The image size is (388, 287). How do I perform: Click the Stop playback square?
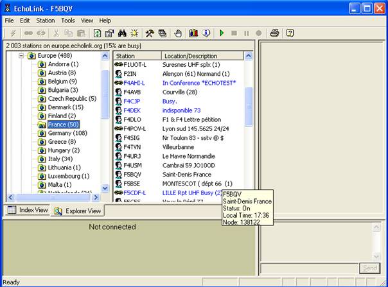[x=234, y=33]
